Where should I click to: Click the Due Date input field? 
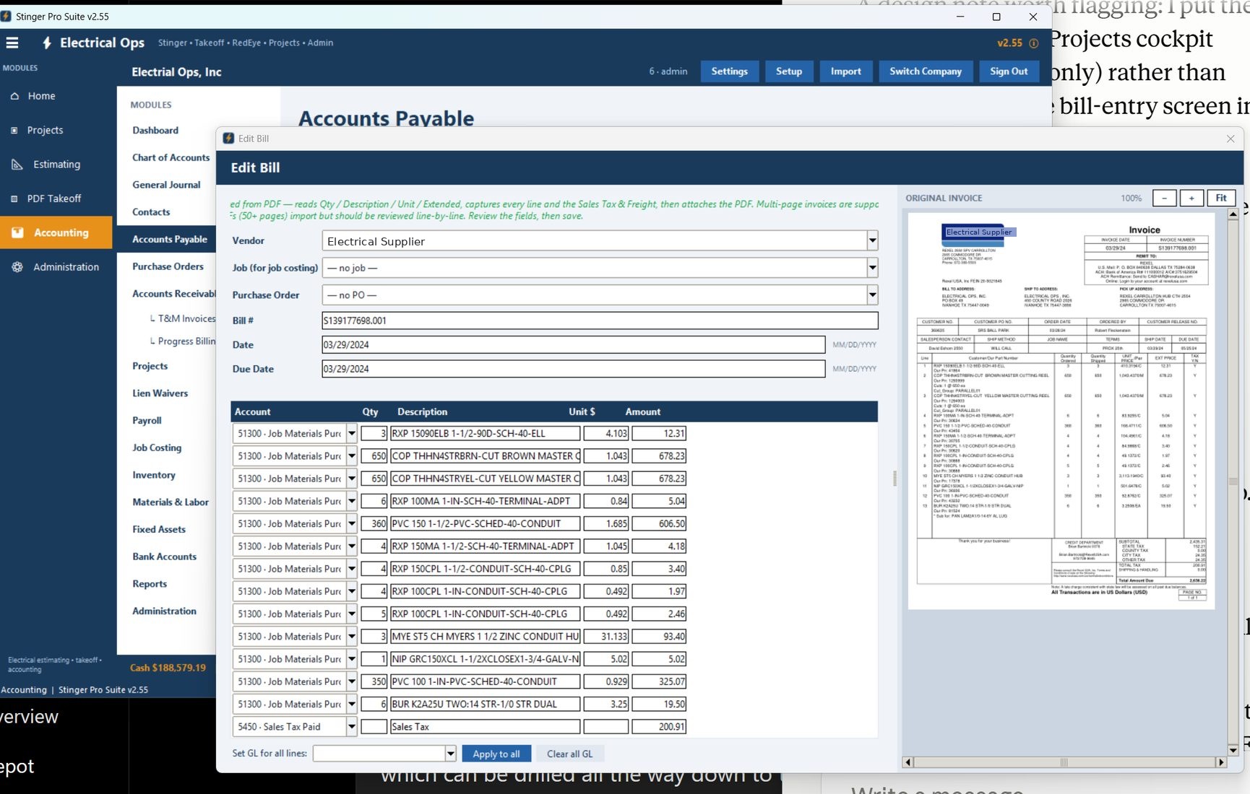pos(573,369)
